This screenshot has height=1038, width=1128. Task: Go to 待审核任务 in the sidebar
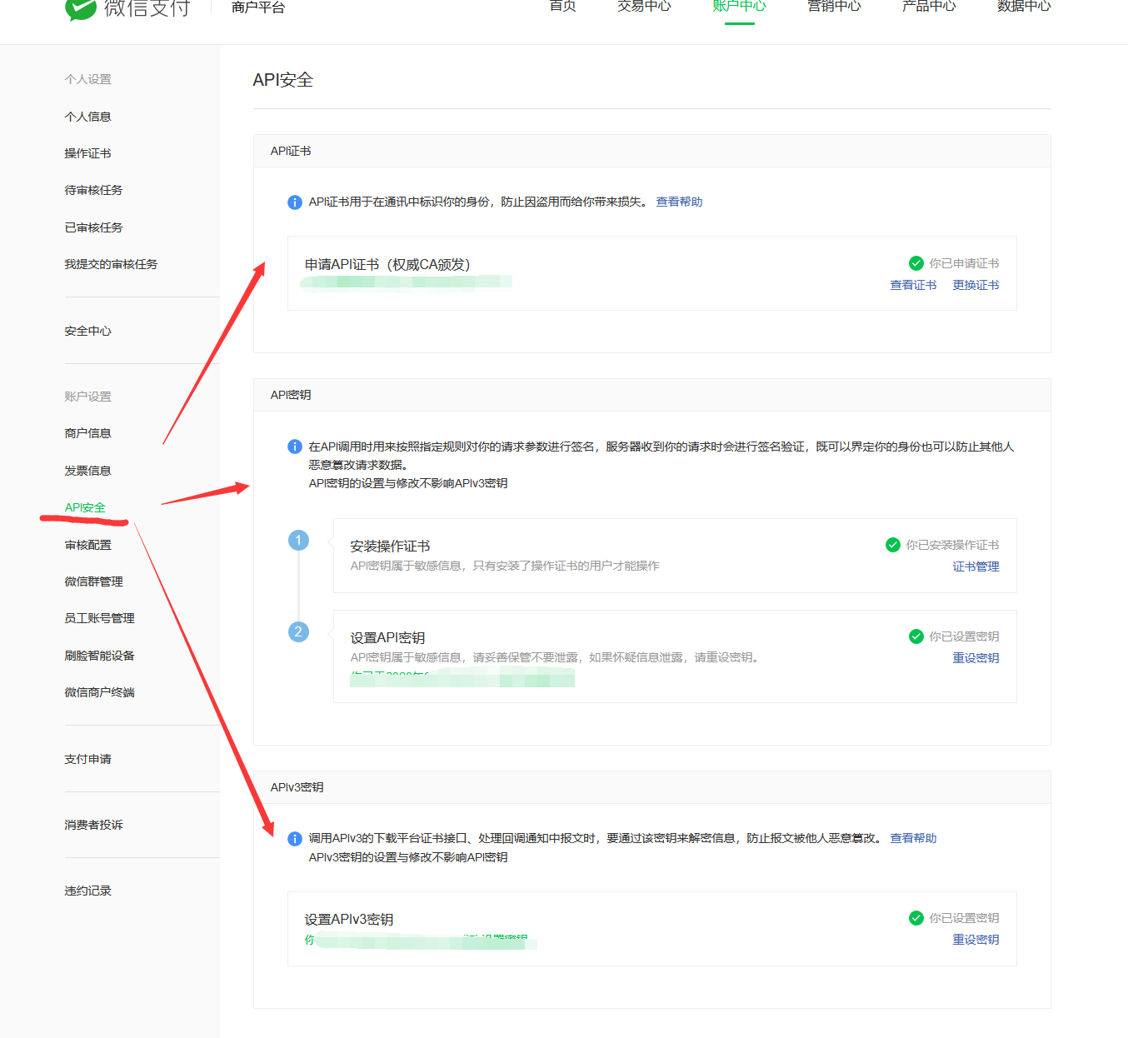click(94, 190)
